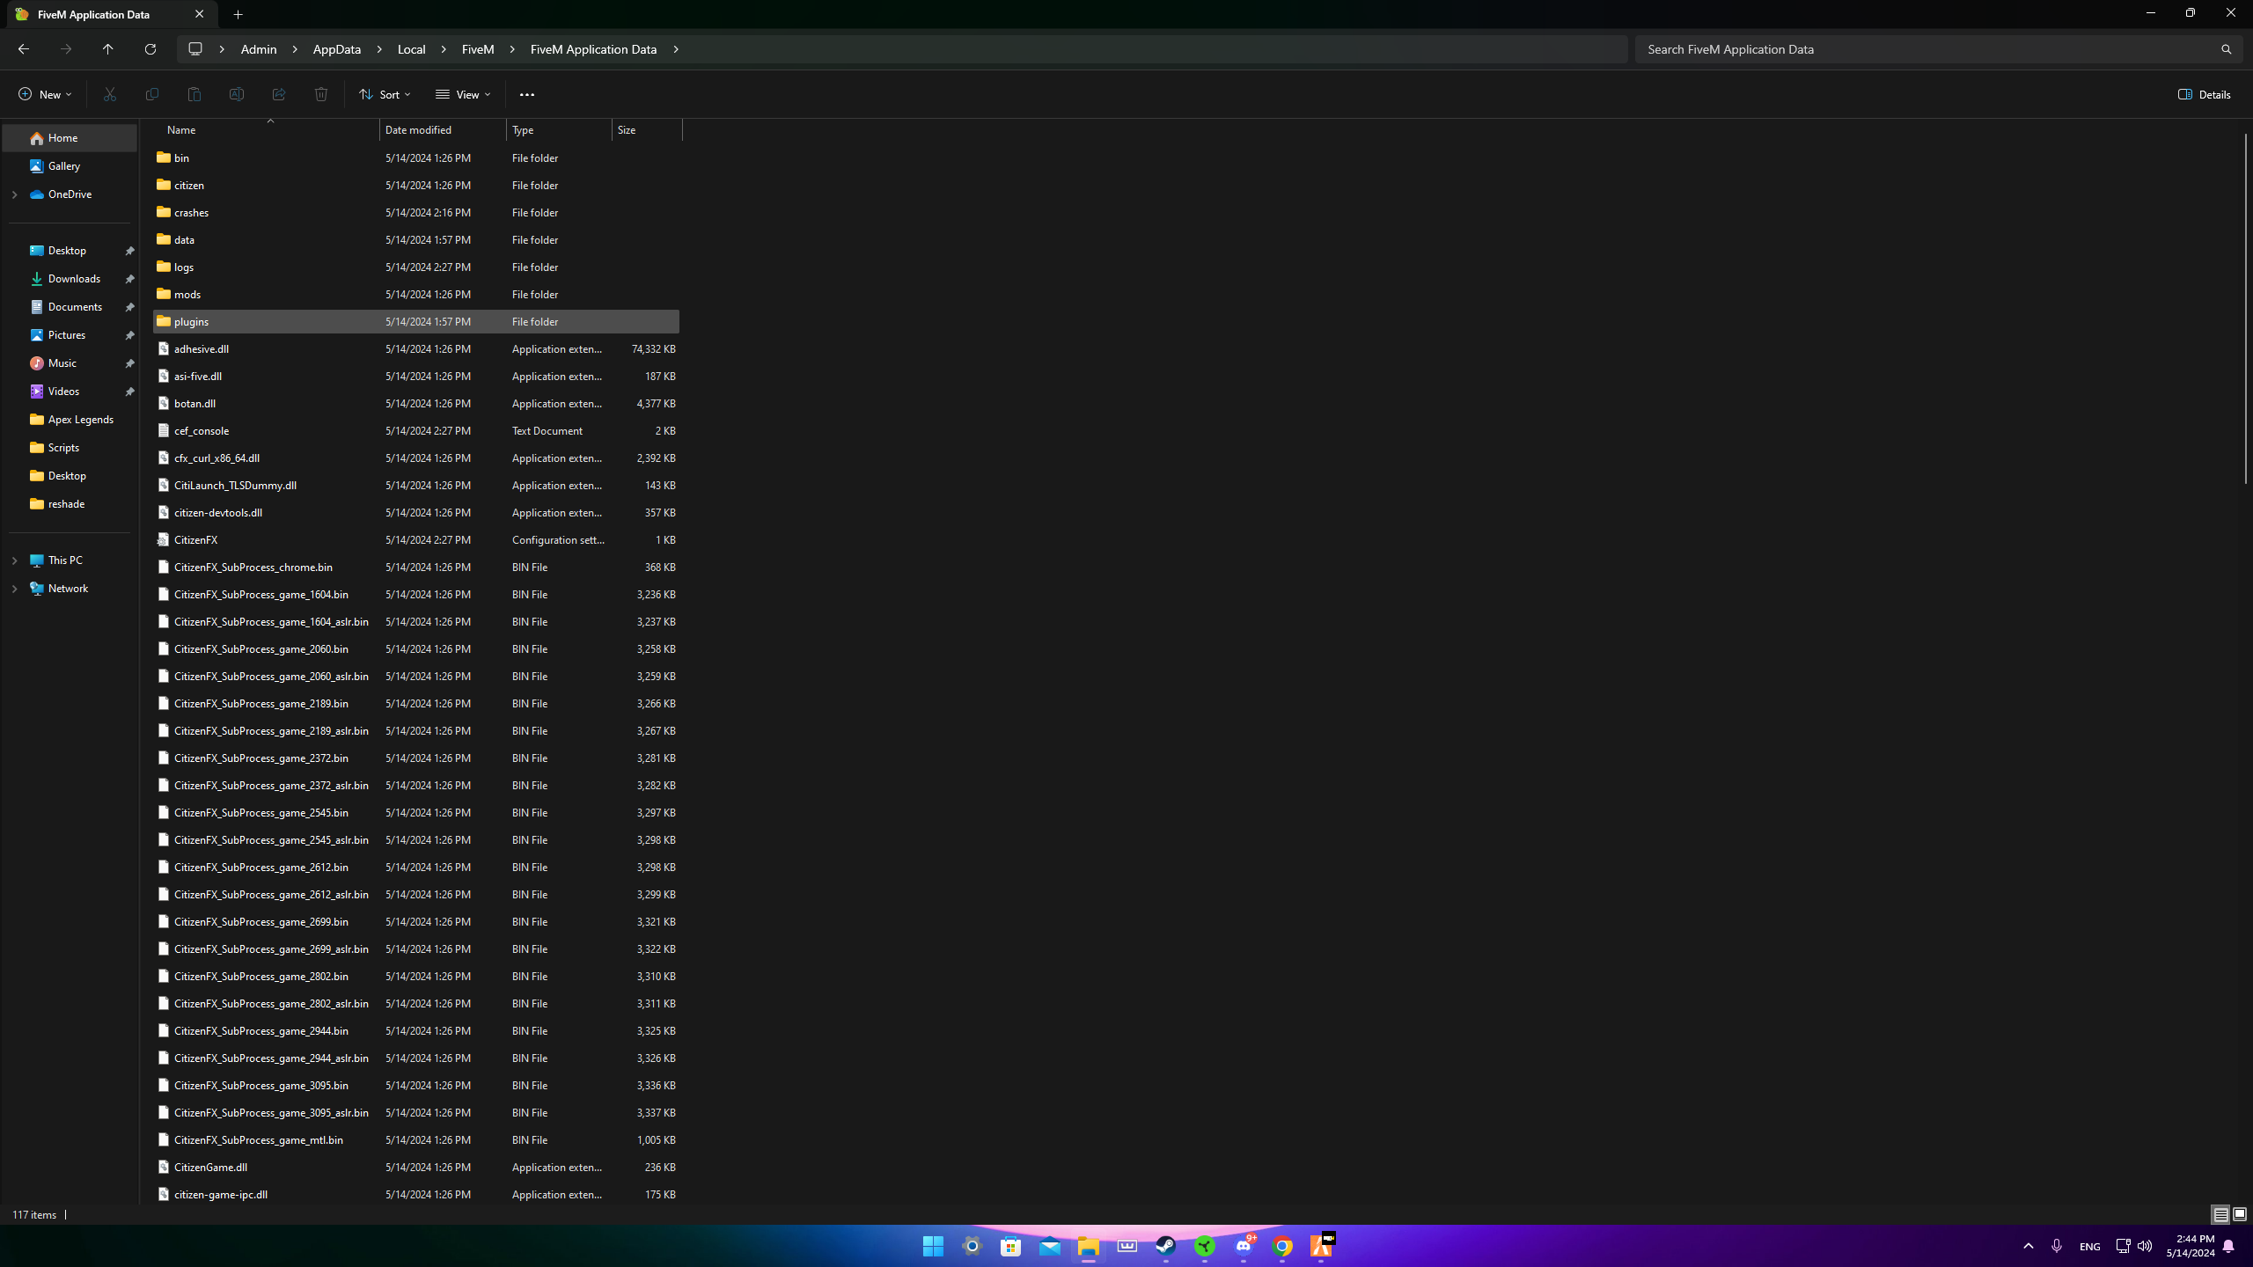The width and height of the screenshot is (2253, 1267).
Task: Click the Delete trash icon in toolbar
Action: (321, 94)
